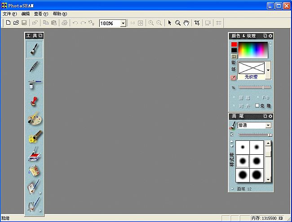Click the color picker stepper arrows
This screenshot has width=292, height=222.
tap(270, 44)
